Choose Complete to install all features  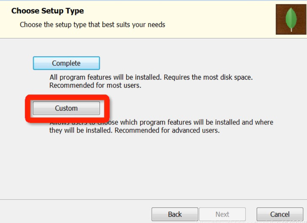66,63
